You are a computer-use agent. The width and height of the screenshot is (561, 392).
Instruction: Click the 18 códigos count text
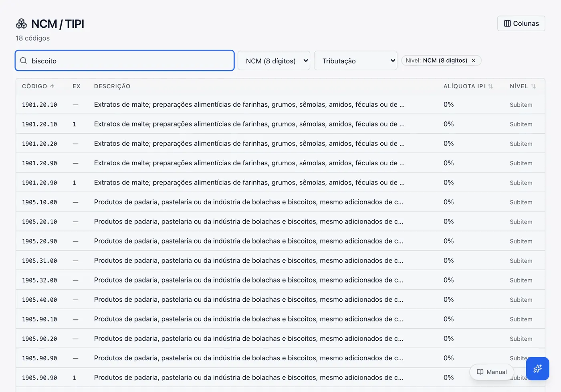click(32, 38)
